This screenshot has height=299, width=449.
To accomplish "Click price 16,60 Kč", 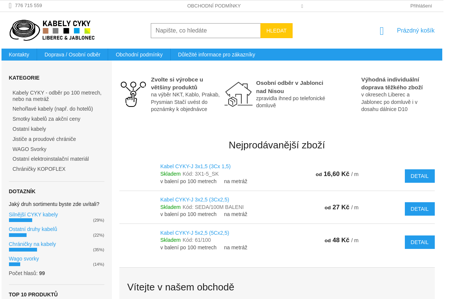I will tap(336, 174).
